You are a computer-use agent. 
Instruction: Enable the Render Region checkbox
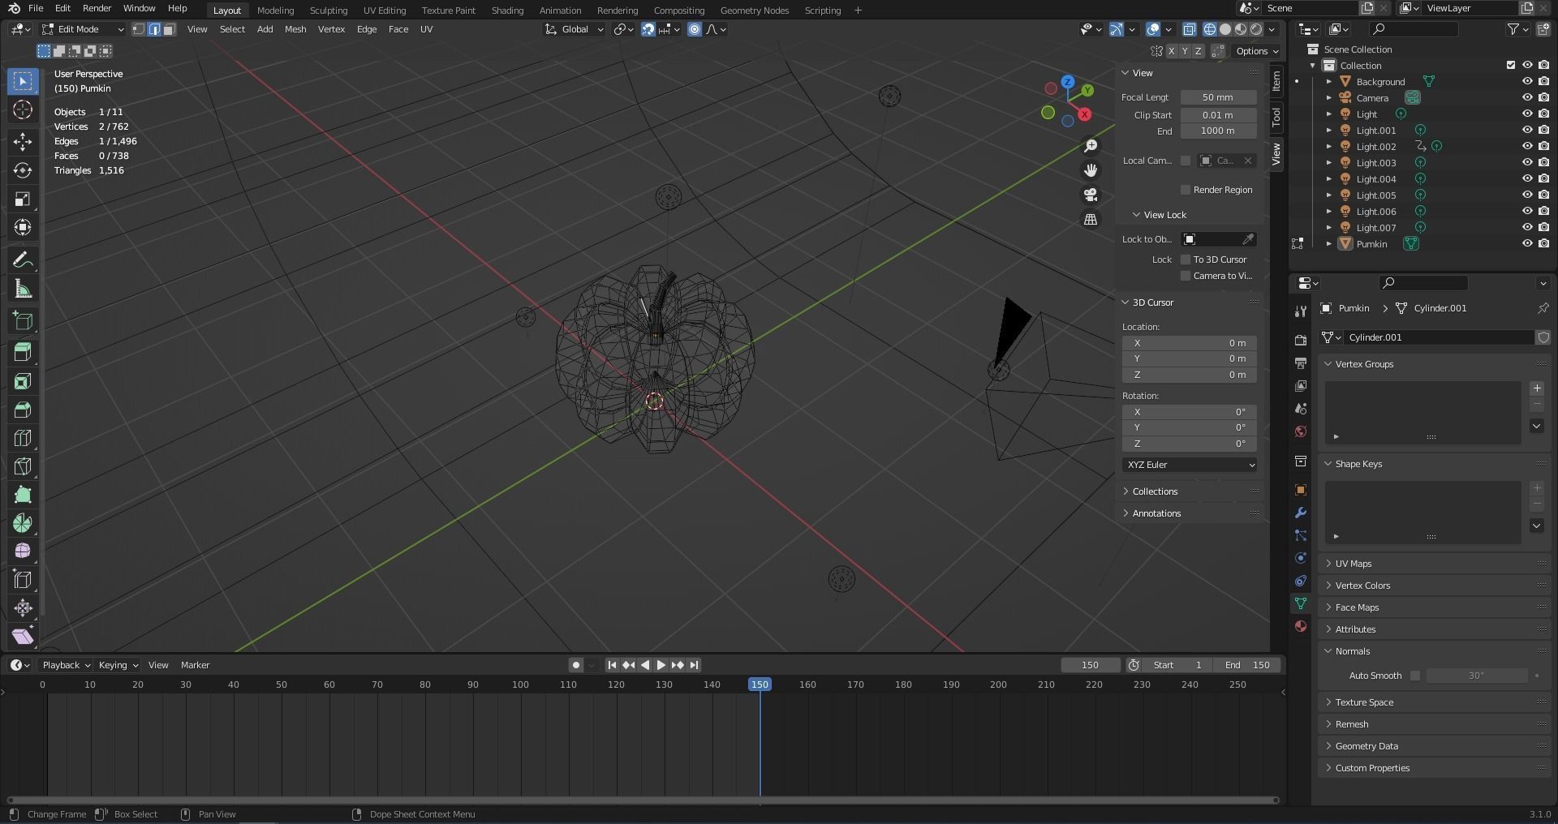point(1186,190)
